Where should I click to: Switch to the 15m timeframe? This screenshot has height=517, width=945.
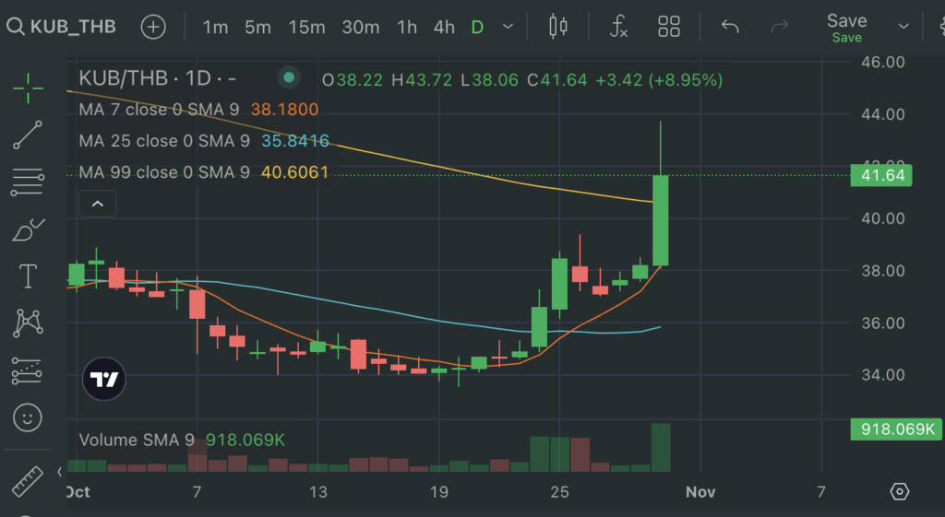click(306, 27)
